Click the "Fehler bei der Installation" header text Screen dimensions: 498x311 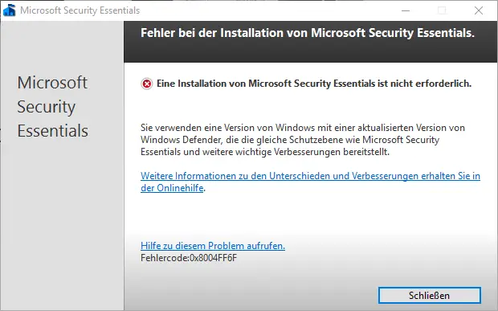pos(308,33)
